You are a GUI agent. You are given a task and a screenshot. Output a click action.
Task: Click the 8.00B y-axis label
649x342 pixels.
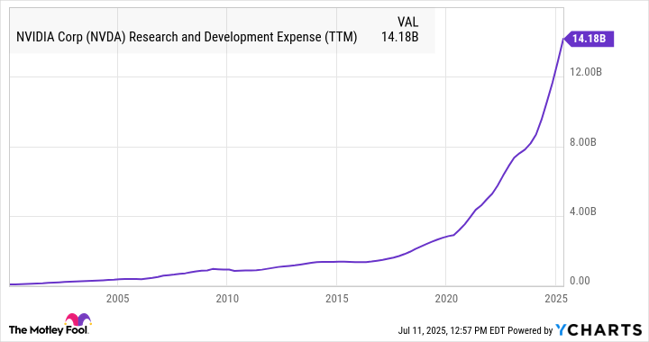[583, 142]
